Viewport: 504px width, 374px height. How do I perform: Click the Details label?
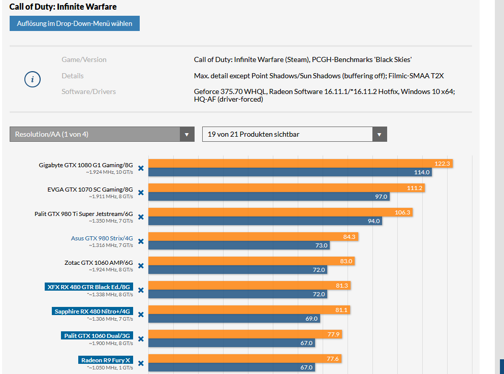[73, 76]
